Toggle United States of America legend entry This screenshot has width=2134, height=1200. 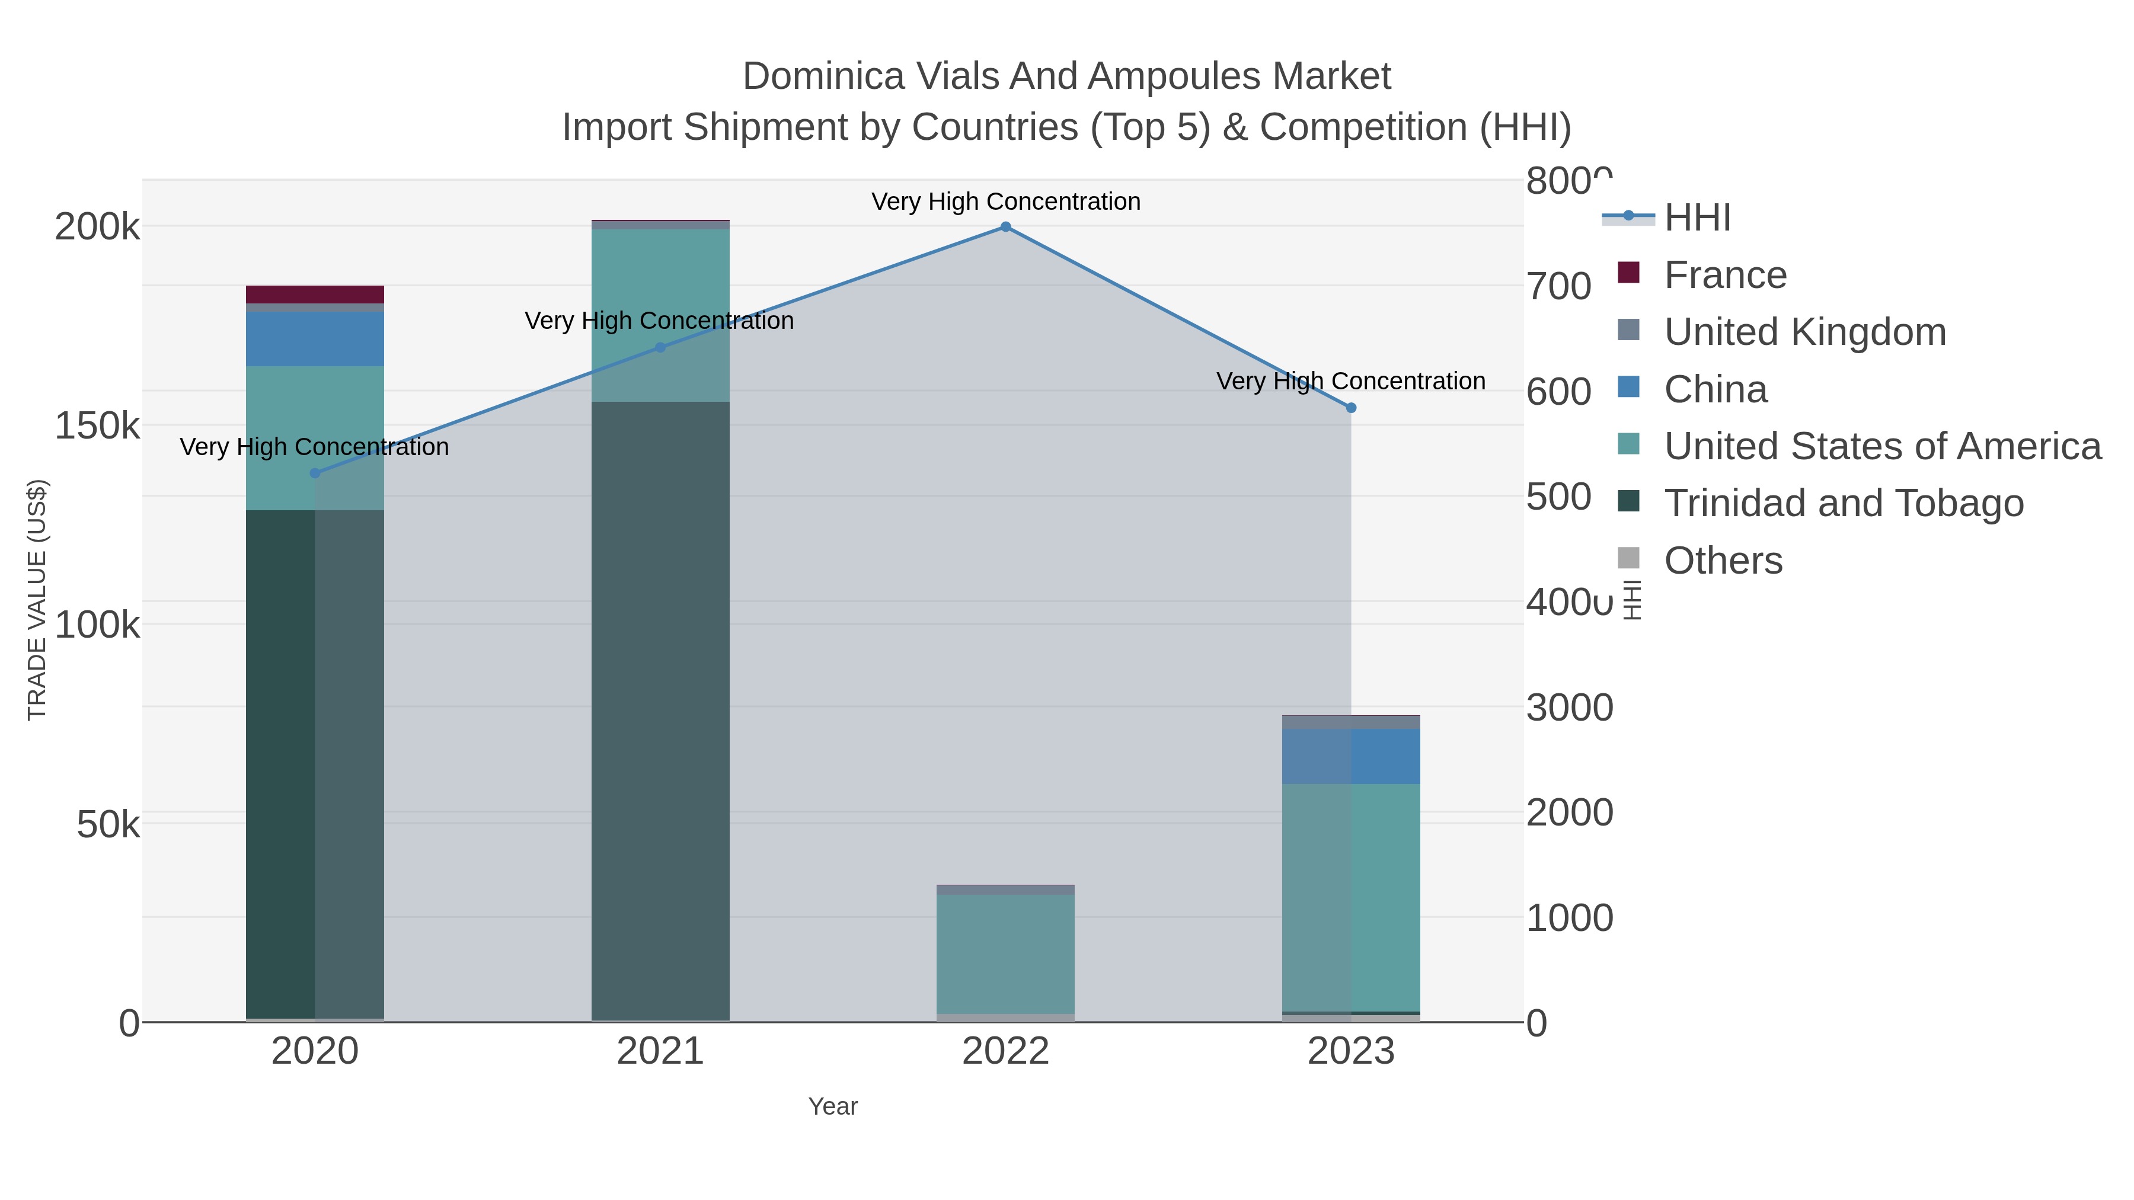click(x=1860, y=446)
